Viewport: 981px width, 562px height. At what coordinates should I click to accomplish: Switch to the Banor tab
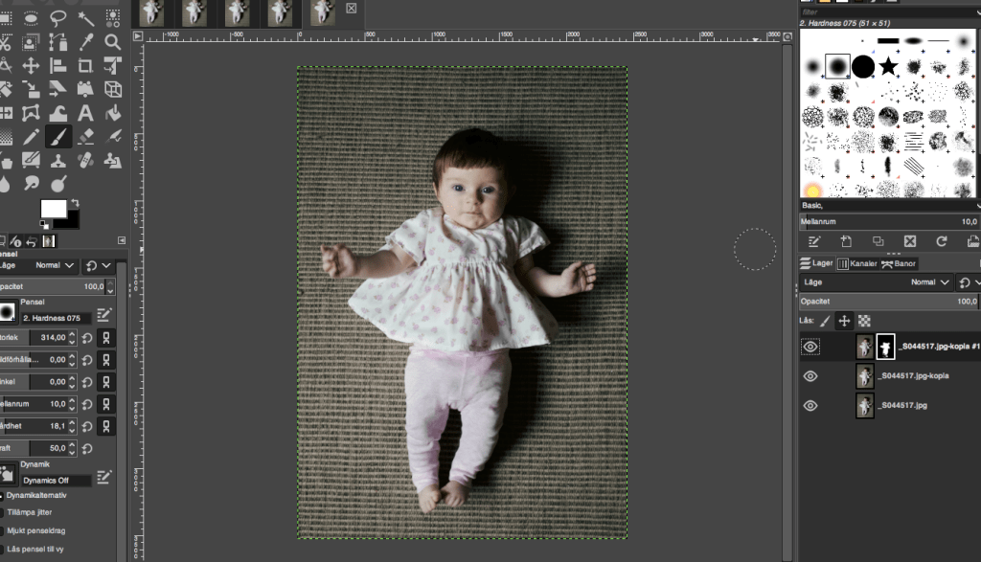coord(900,263)
